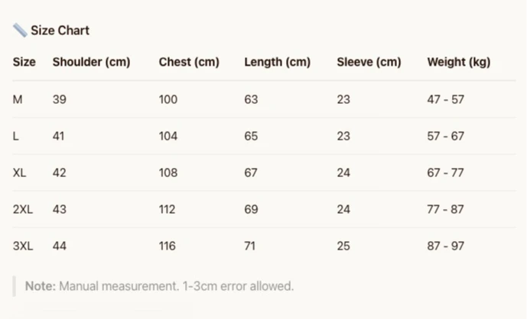Click the length value 71 cell
The image size is (527, 319).
click(249, 246)
